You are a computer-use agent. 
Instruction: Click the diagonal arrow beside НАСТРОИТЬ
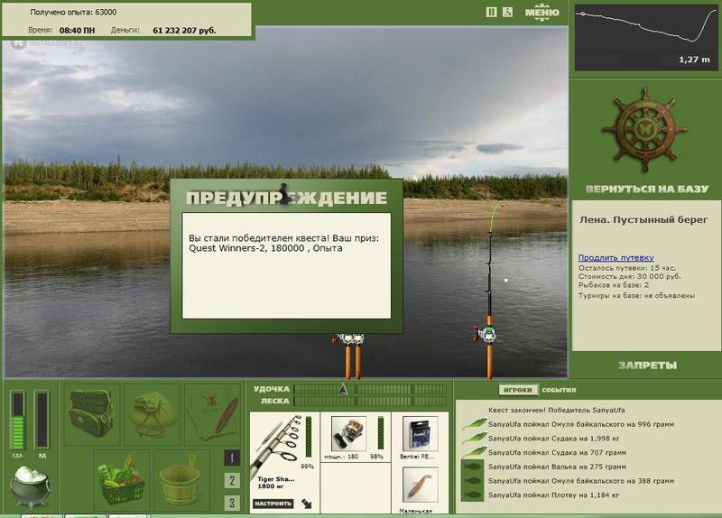pos(307,504)
